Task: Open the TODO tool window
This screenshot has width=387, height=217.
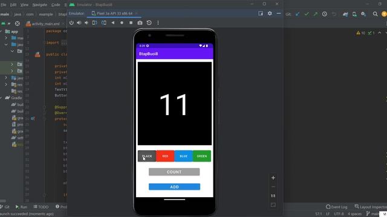Action: 41,207
